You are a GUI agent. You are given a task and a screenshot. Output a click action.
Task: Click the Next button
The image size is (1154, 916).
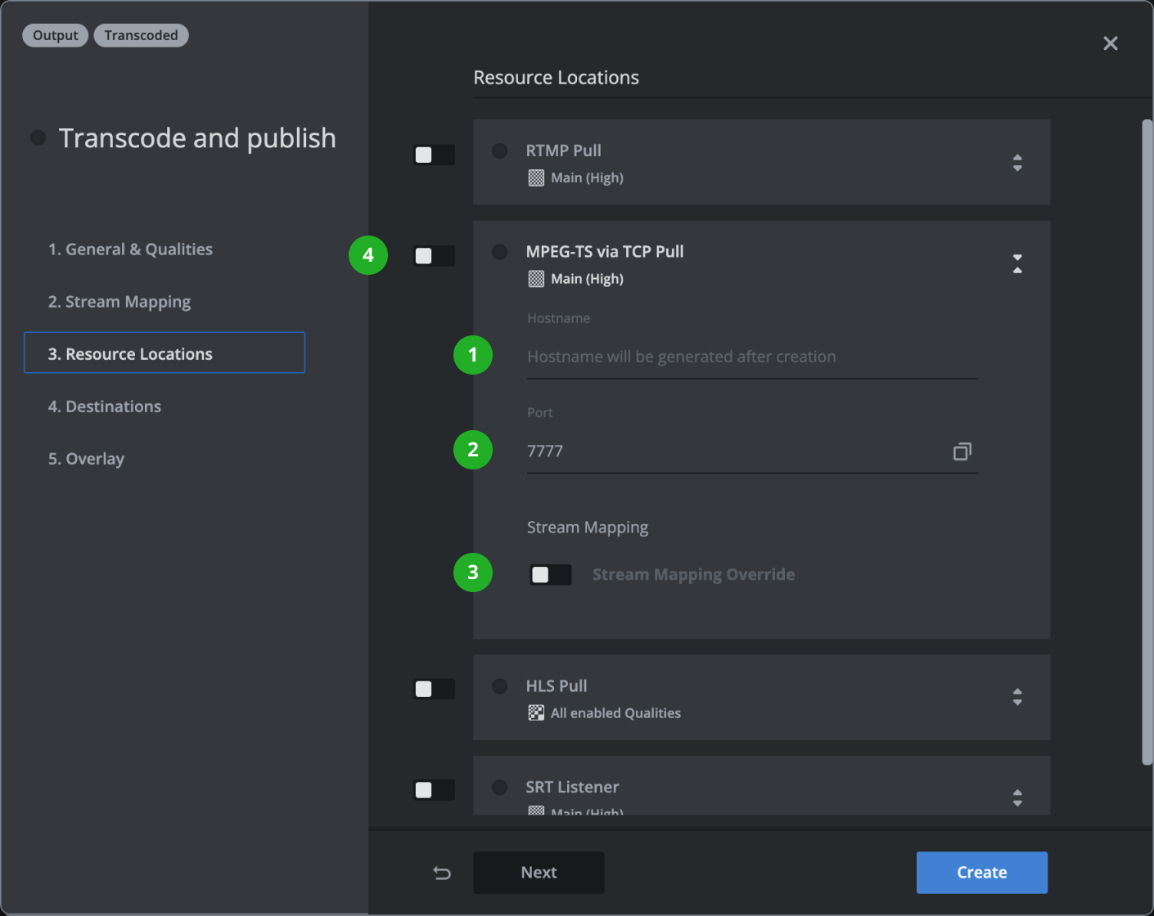pos(539,873)
